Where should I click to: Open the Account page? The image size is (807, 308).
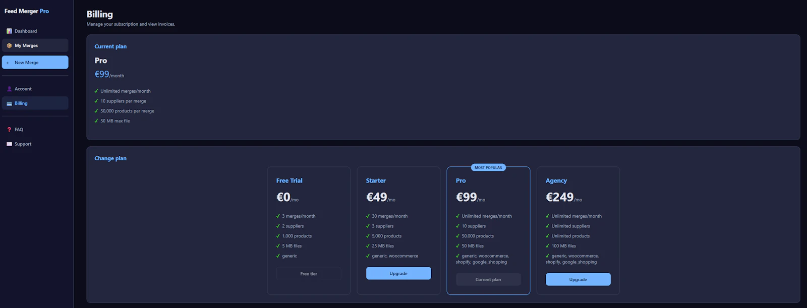pos(35,89)
